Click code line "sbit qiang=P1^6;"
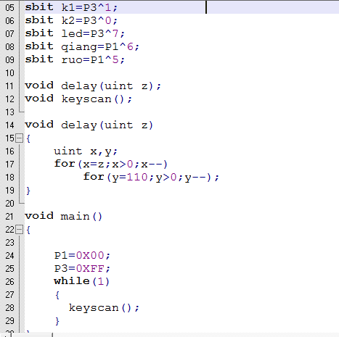This screenshot has height=337, width=339. pyautogui.click(x=82, y=46)
